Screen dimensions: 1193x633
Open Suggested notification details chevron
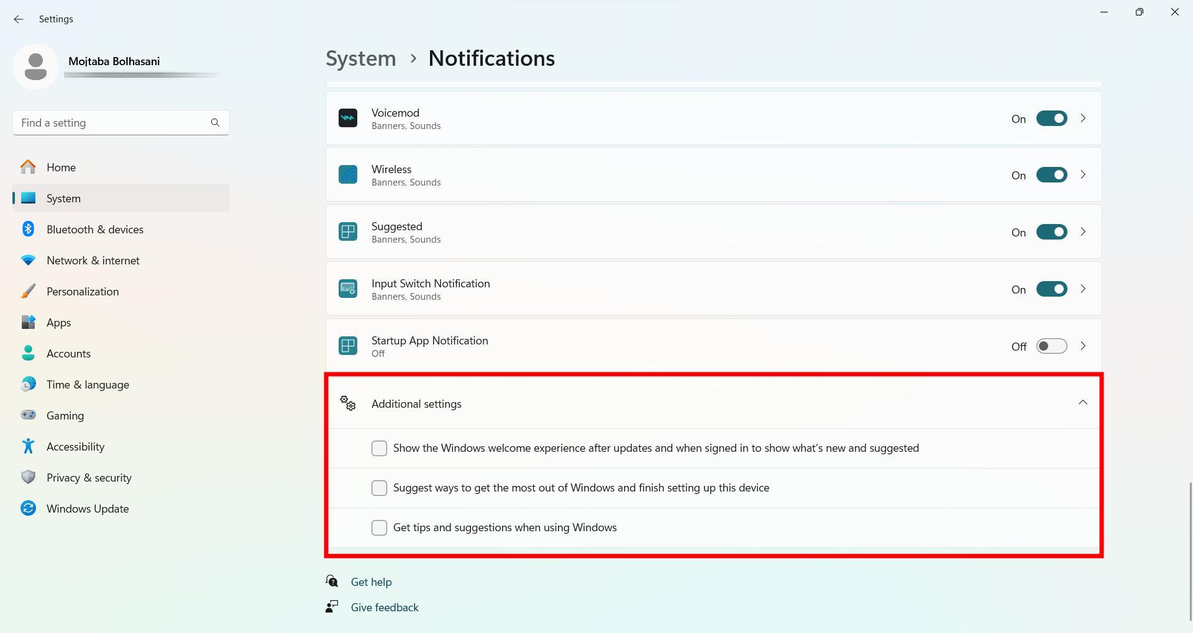click(x=1083, y=231)
